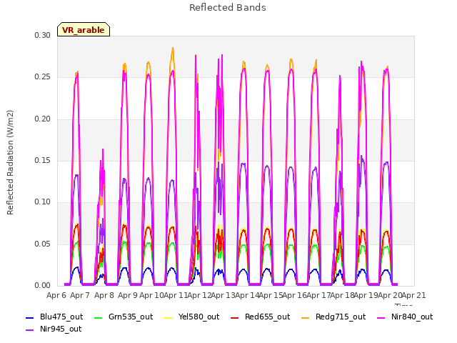The image size is (457, 343).
Task: Select the Yel580_out legend label
Action: (x=199, y=317)
